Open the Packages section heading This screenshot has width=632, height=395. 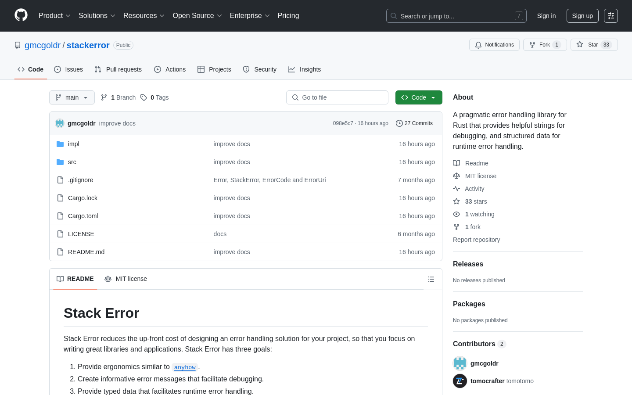coord(469,304)
